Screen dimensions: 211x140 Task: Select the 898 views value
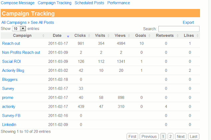121,97
